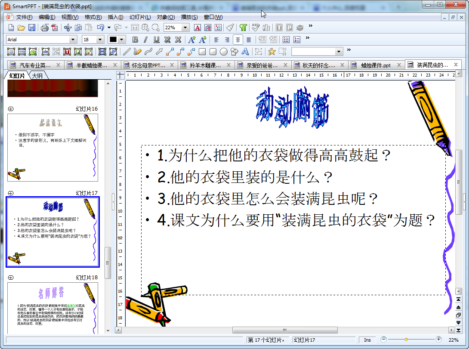Click the zoom magnifier icon

pos(155,28)
